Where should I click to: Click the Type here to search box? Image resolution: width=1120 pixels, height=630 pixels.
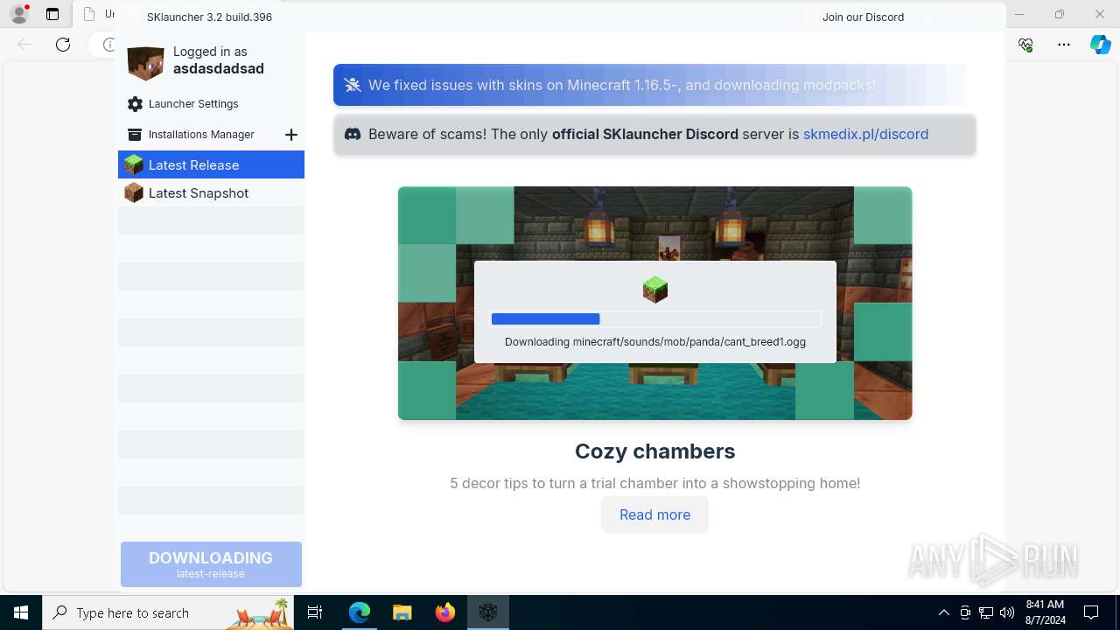[168, 613]
